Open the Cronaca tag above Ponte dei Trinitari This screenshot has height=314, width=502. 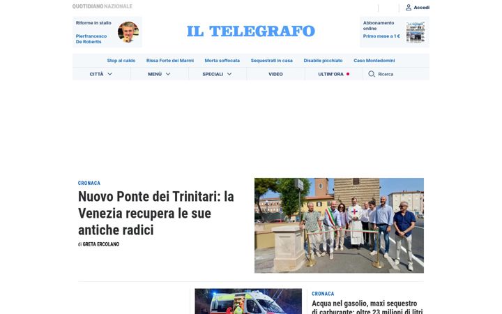pos(89,183)
